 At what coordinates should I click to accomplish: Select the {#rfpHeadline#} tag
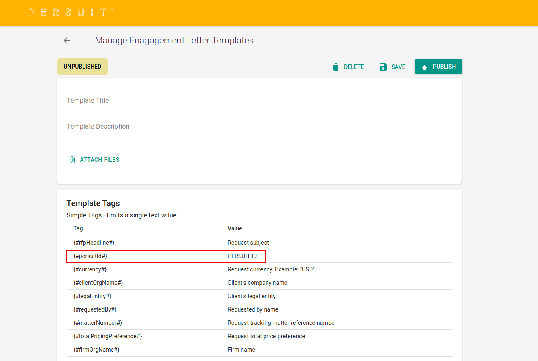[x=94, y=243]
